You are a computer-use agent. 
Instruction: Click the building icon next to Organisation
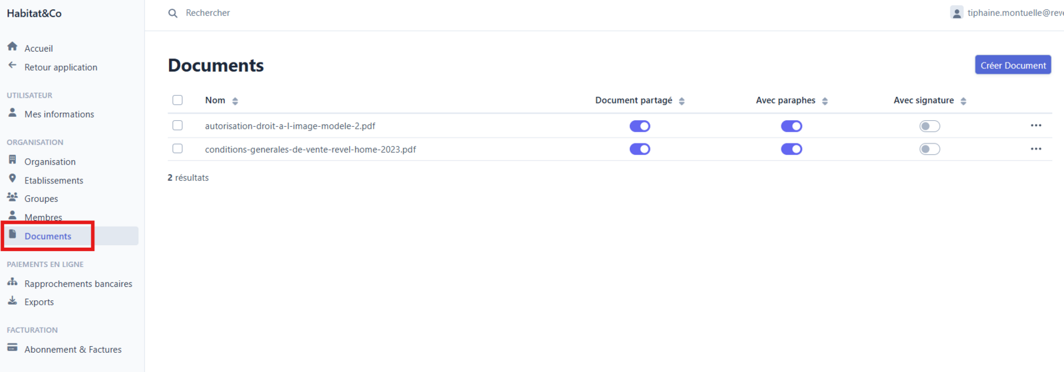(12, 159)
